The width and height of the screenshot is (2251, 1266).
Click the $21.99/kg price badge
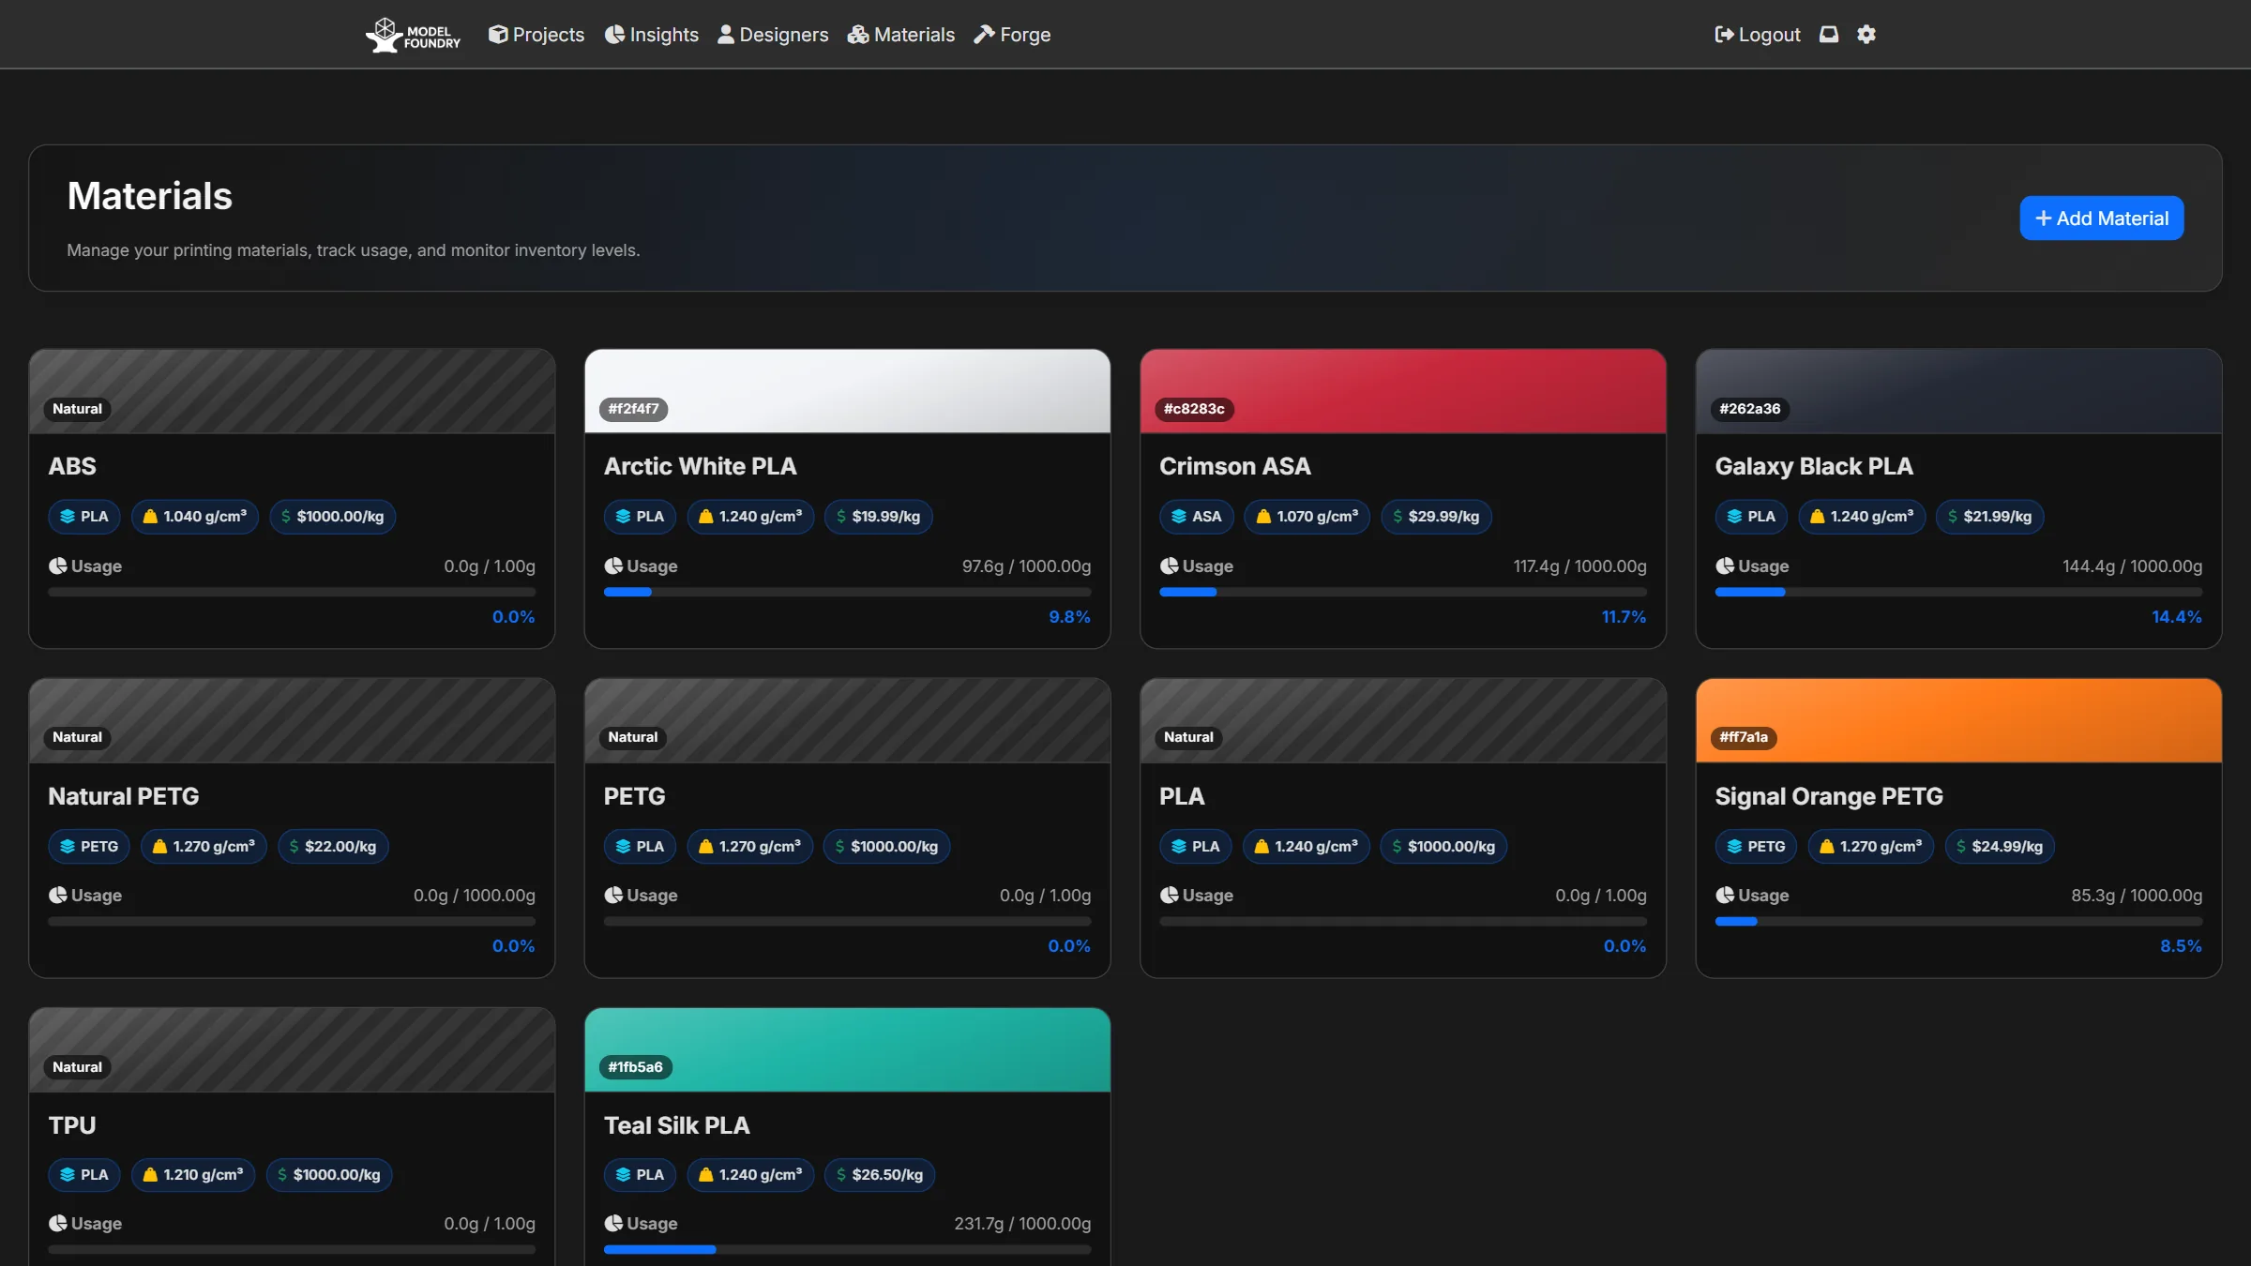1989,517
